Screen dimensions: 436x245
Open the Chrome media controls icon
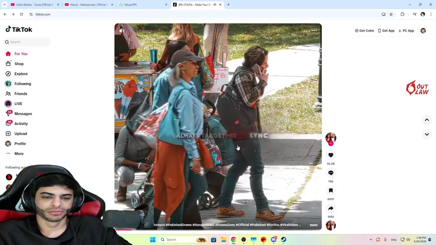pos(414,14)
